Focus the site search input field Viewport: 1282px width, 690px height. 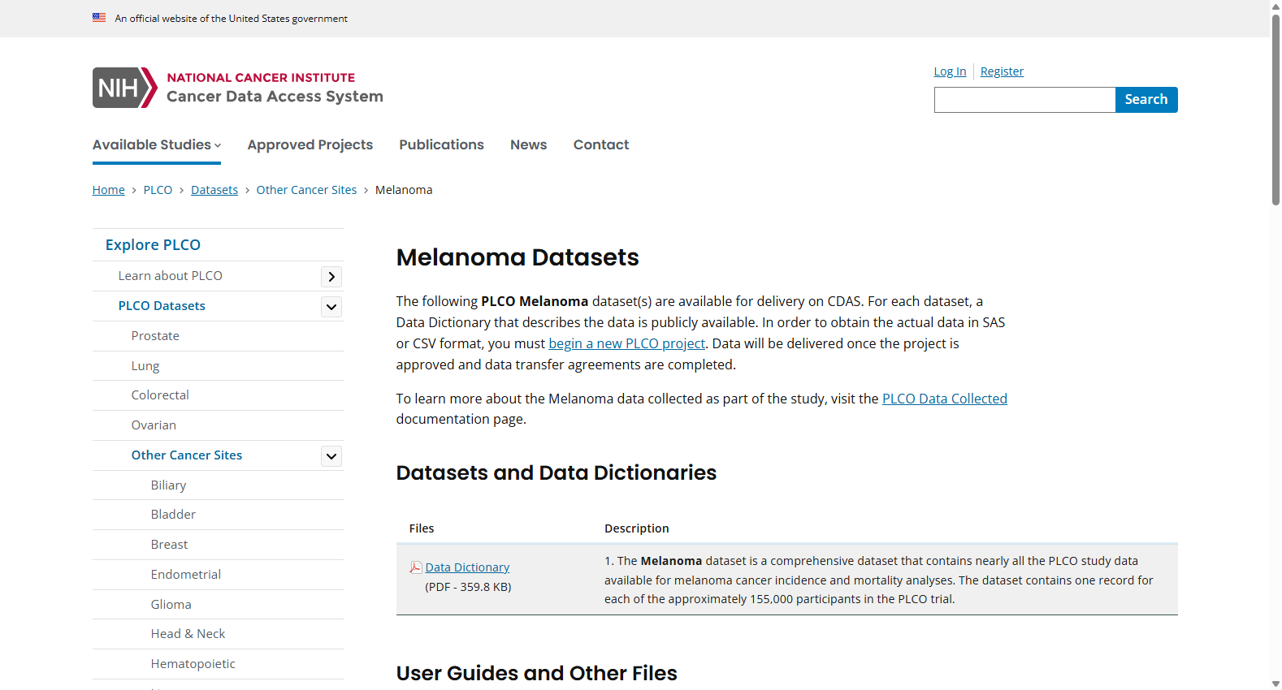tap(1024, 100)
